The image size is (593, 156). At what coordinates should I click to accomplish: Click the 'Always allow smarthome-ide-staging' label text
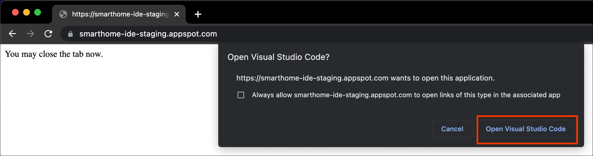point(406,95)
